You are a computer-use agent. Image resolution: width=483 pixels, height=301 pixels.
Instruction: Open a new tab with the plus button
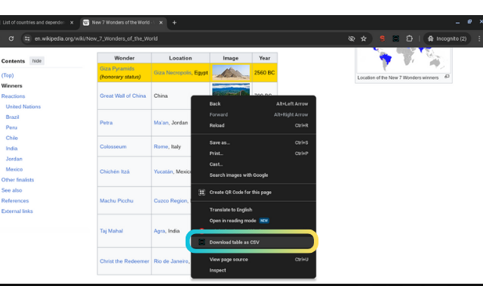click(174, 23)
